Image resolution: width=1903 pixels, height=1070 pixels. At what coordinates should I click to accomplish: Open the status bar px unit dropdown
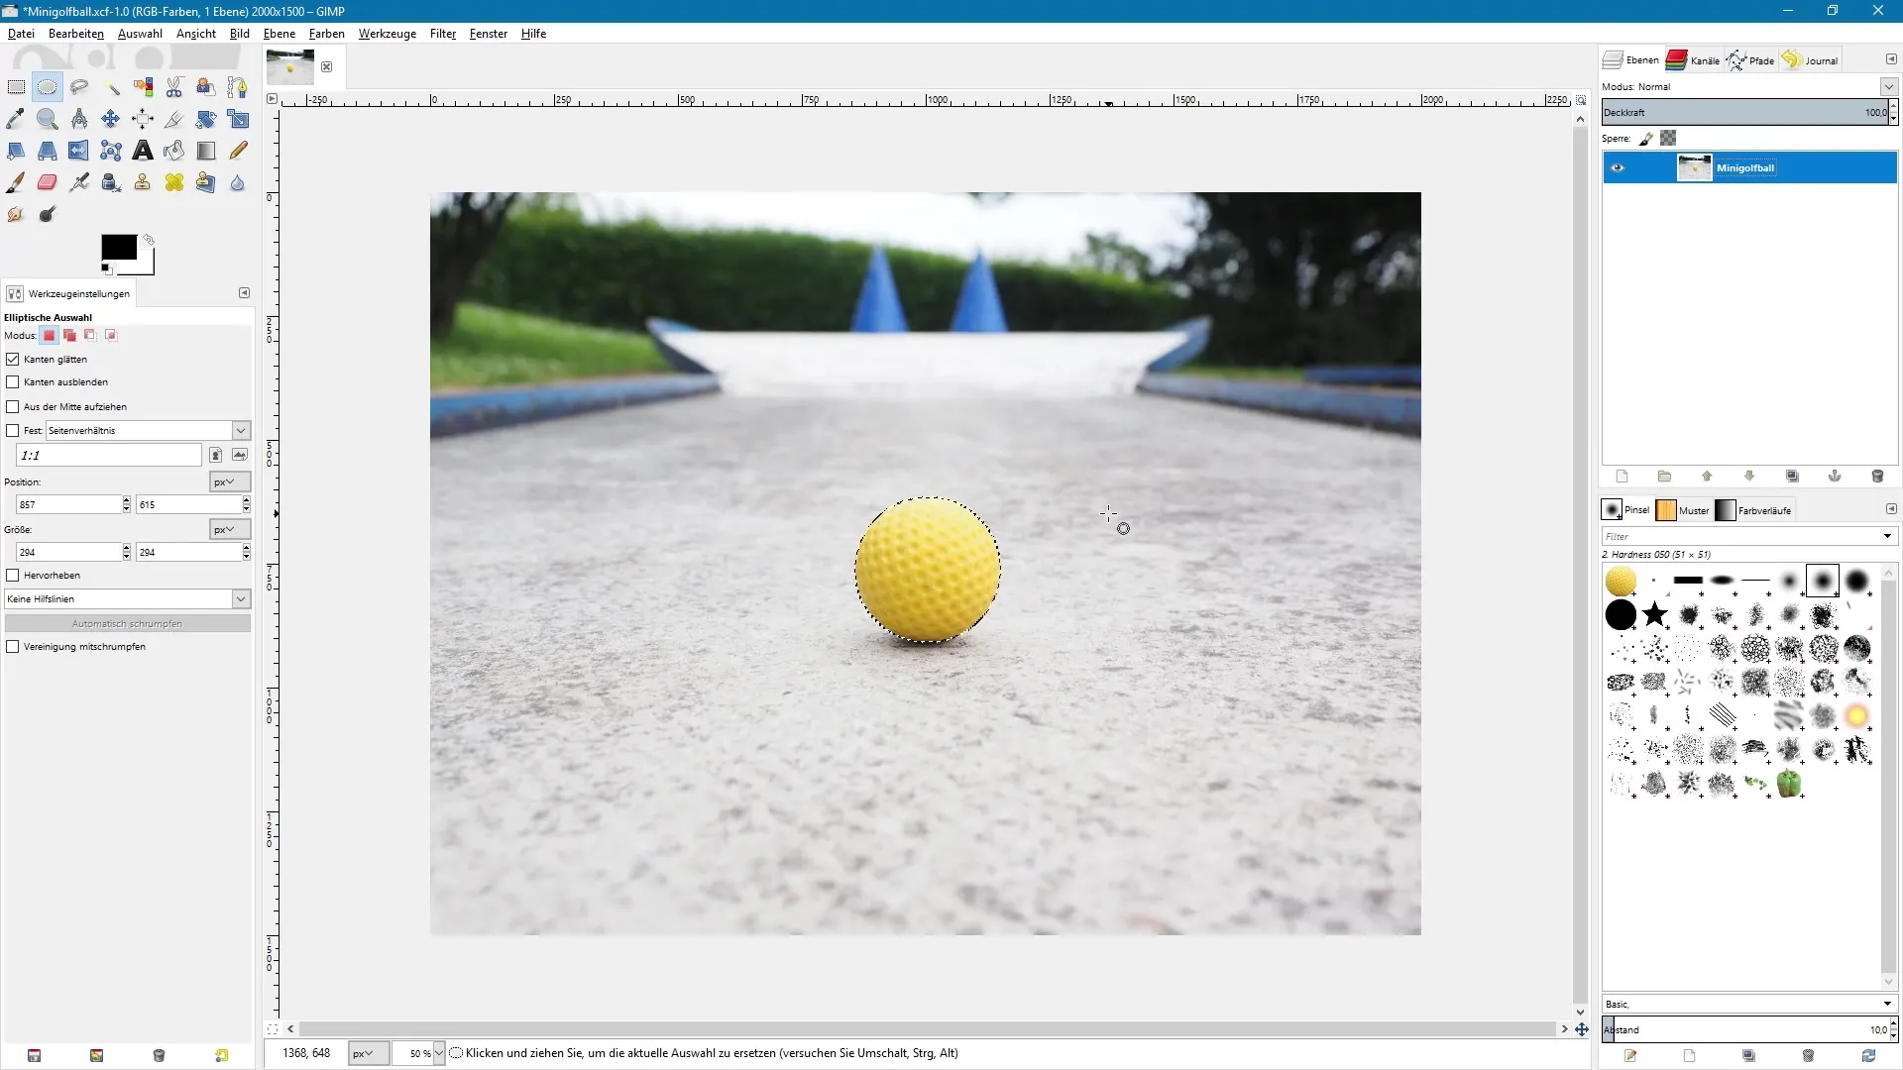(369, 1053)
